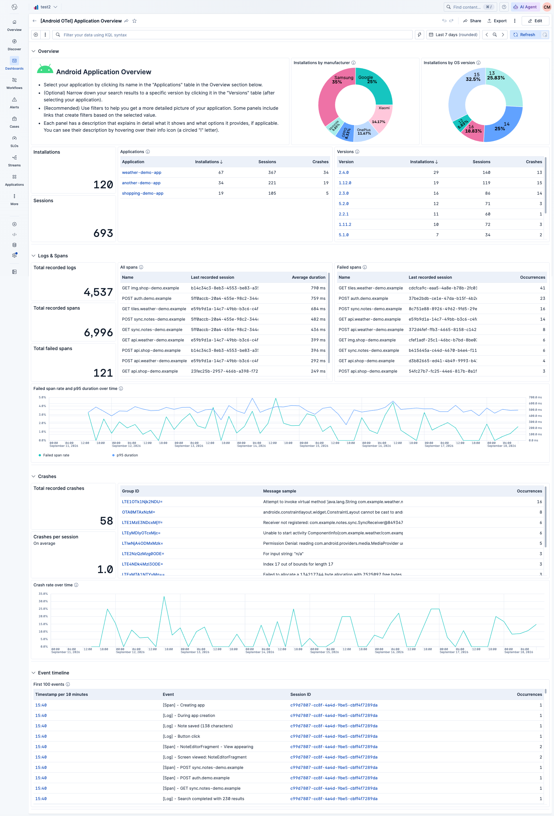Screen dimensions: 554x816
Task: Open SLOs in the sidebar
Action: click(x=14, y=141)
